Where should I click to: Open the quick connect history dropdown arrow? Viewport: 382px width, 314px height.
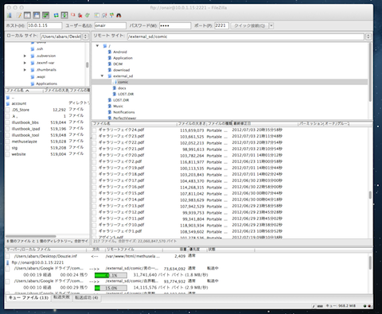271,25
